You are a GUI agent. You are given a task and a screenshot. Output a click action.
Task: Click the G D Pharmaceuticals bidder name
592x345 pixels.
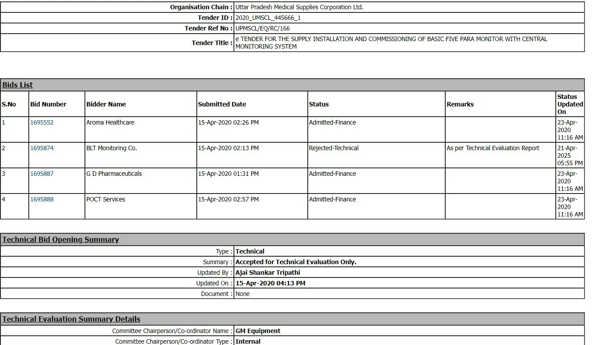click(114, 174)
